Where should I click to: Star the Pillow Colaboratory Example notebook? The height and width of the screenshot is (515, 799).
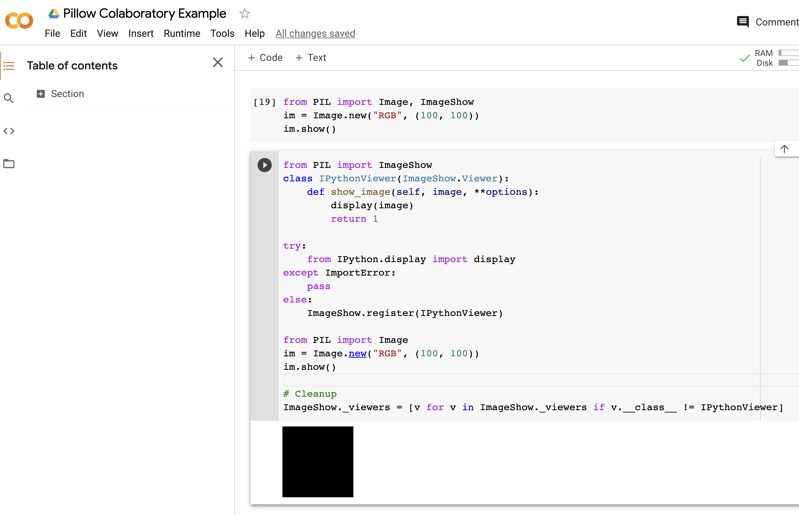click(244, 14)
